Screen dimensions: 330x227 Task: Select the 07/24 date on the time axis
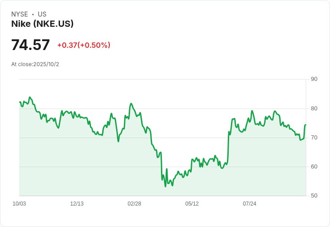249,204
